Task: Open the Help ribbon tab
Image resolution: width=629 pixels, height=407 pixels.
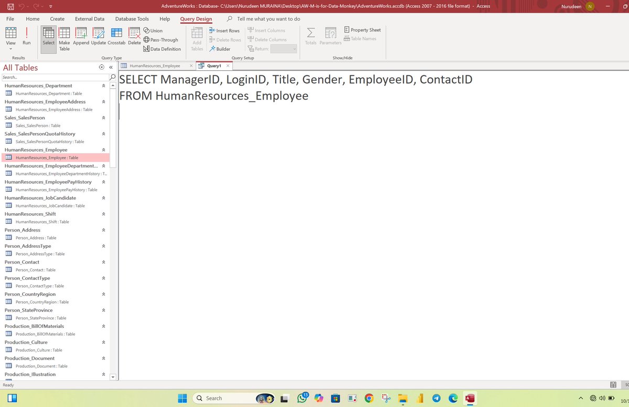Action: click(165, 19)
